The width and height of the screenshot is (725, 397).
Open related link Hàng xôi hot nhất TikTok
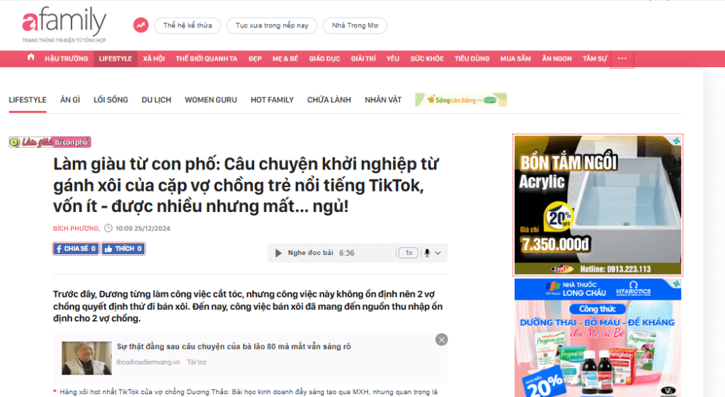[x=249, y=392]
